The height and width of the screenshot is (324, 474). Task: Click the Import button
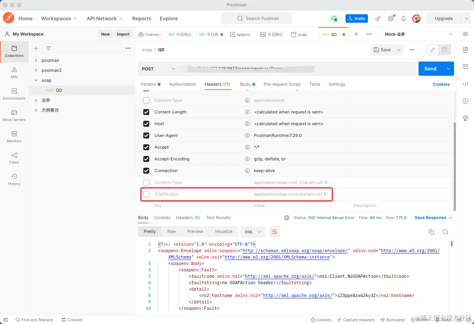123,34
